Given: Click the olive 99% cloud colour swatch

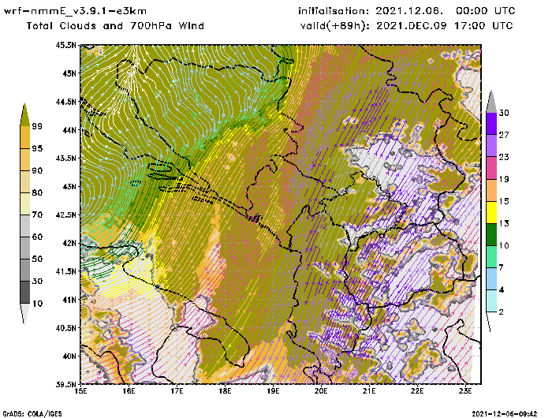Looking at the screenshot, I should (x=24, y=115).
